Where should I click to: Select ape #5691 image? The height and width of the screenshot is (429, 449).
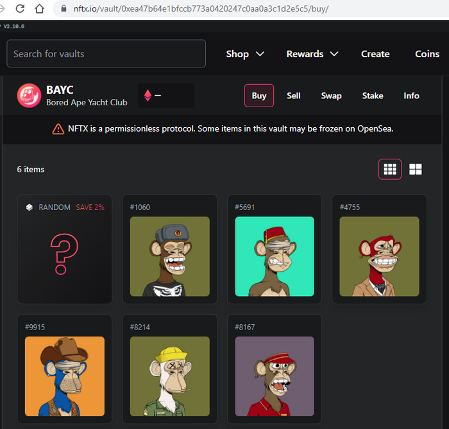click(x=275, y=256)
